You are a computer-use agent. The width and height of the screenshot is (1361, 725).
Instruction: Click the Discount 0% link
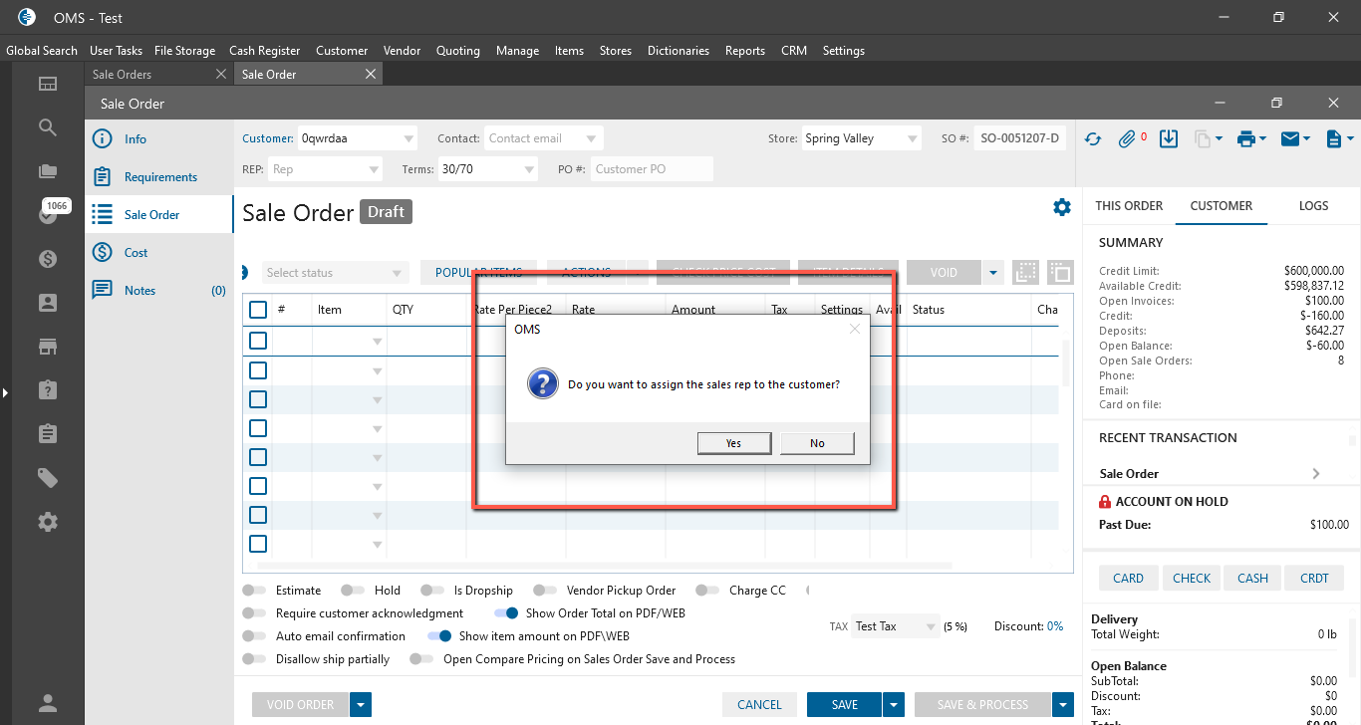[1055, 626]
